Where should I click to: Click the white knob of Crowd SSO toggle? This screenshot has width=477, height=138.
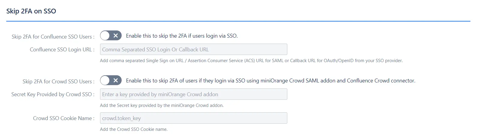coord(105,81)
